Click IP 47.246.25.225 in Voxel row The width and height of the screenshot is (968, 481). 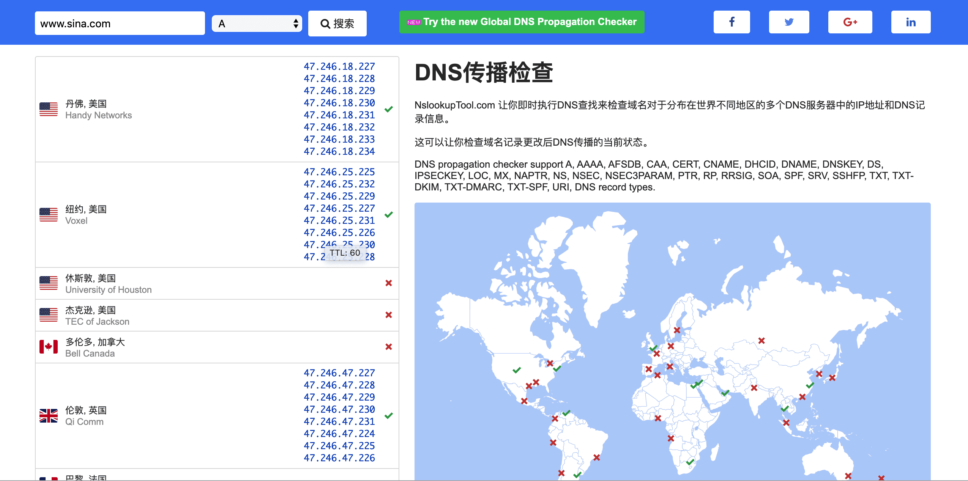point(339,172)
